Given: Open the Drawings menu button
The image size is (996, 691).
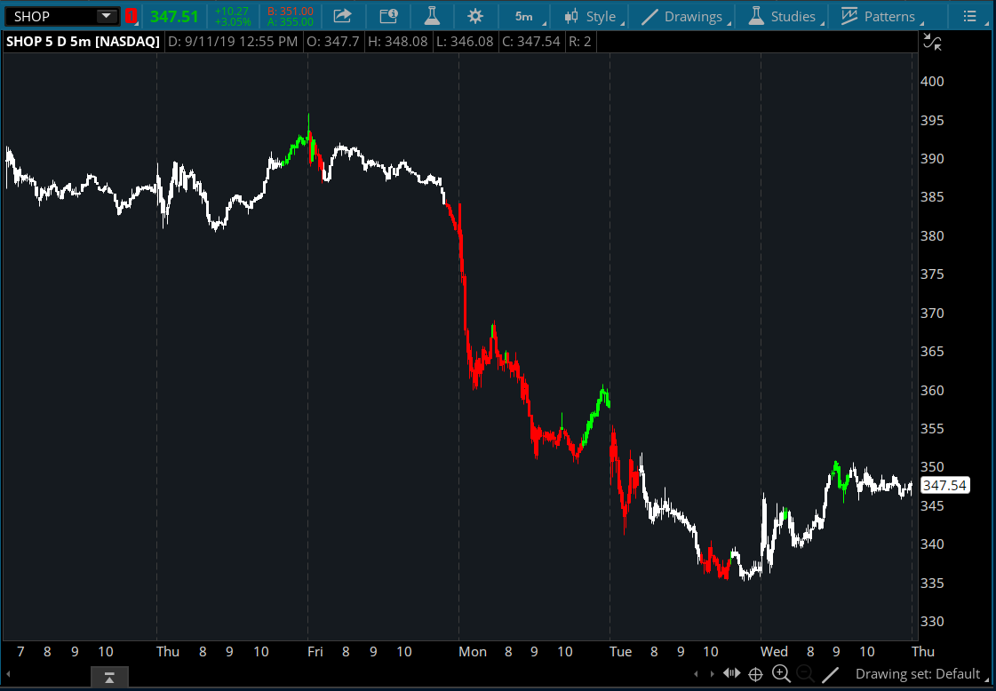Looking at the screenshot, I should pos(684,16).
